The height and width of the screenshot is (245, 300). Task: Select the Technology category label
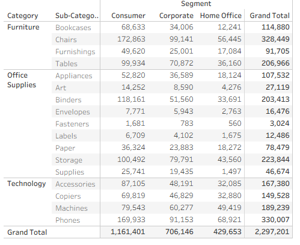[26, 184]
